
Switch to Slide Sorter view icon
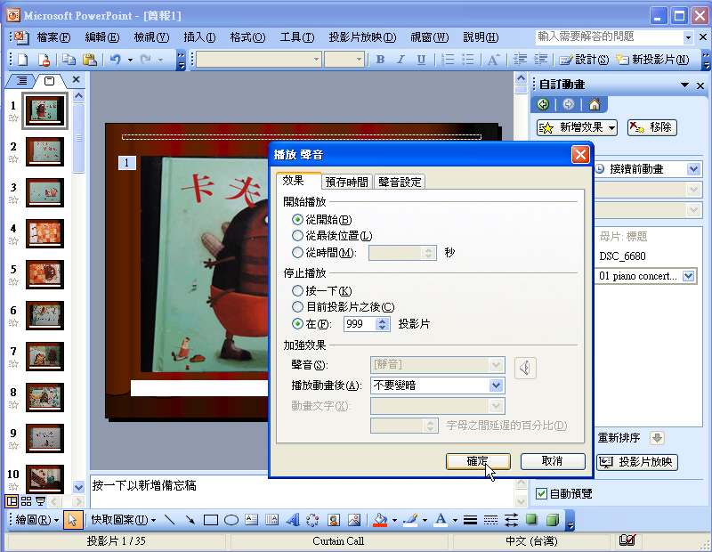tap(27, 501)
